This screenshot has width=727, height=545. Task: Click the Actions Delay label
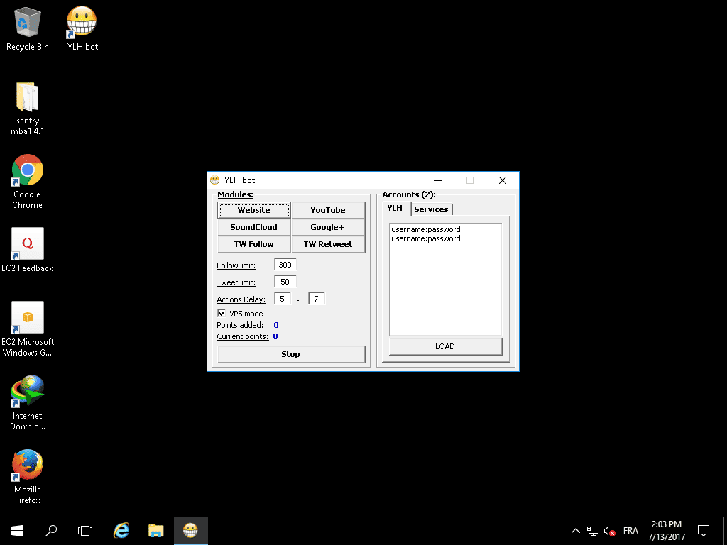(241, 300)
